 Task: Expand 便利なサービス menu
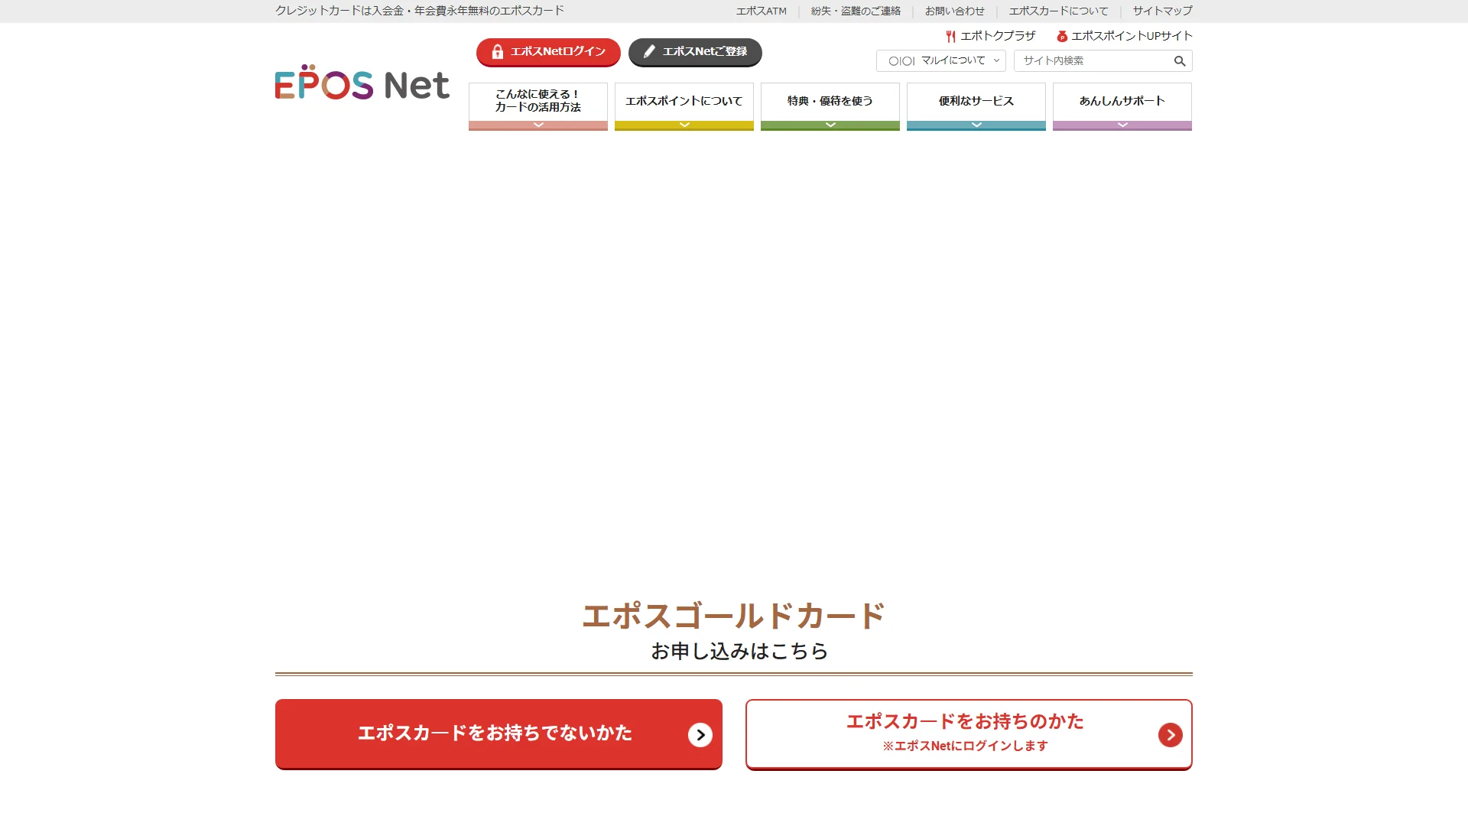[x=976, y=106]
